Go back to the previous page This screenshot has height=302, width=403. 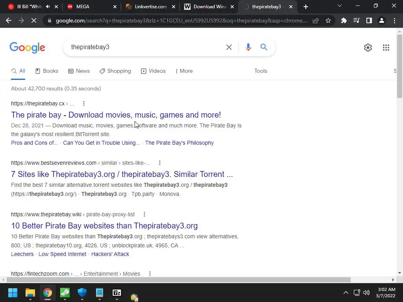click(9, 20)
